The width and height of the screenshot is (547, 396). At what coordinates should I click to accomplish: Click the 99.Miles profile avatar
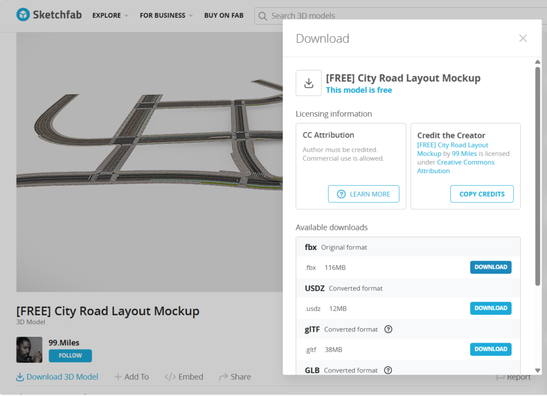[x=29, y=350]
